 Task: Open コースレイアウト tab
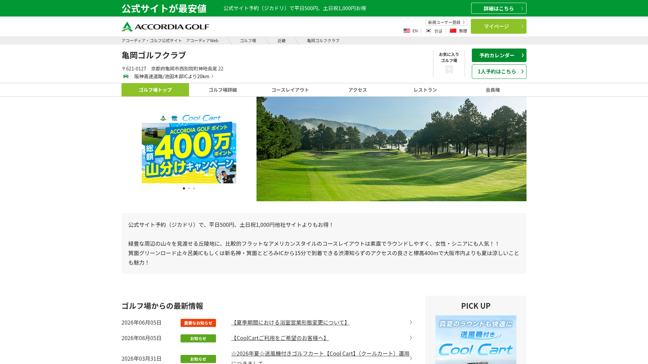click(x=290, y=90)
